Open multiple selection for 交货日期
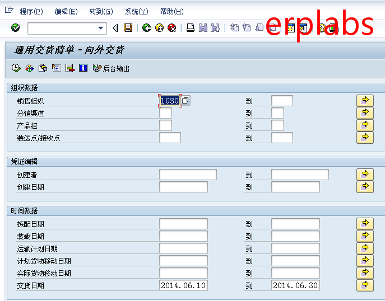385x301 pixels. coord(365,285)
